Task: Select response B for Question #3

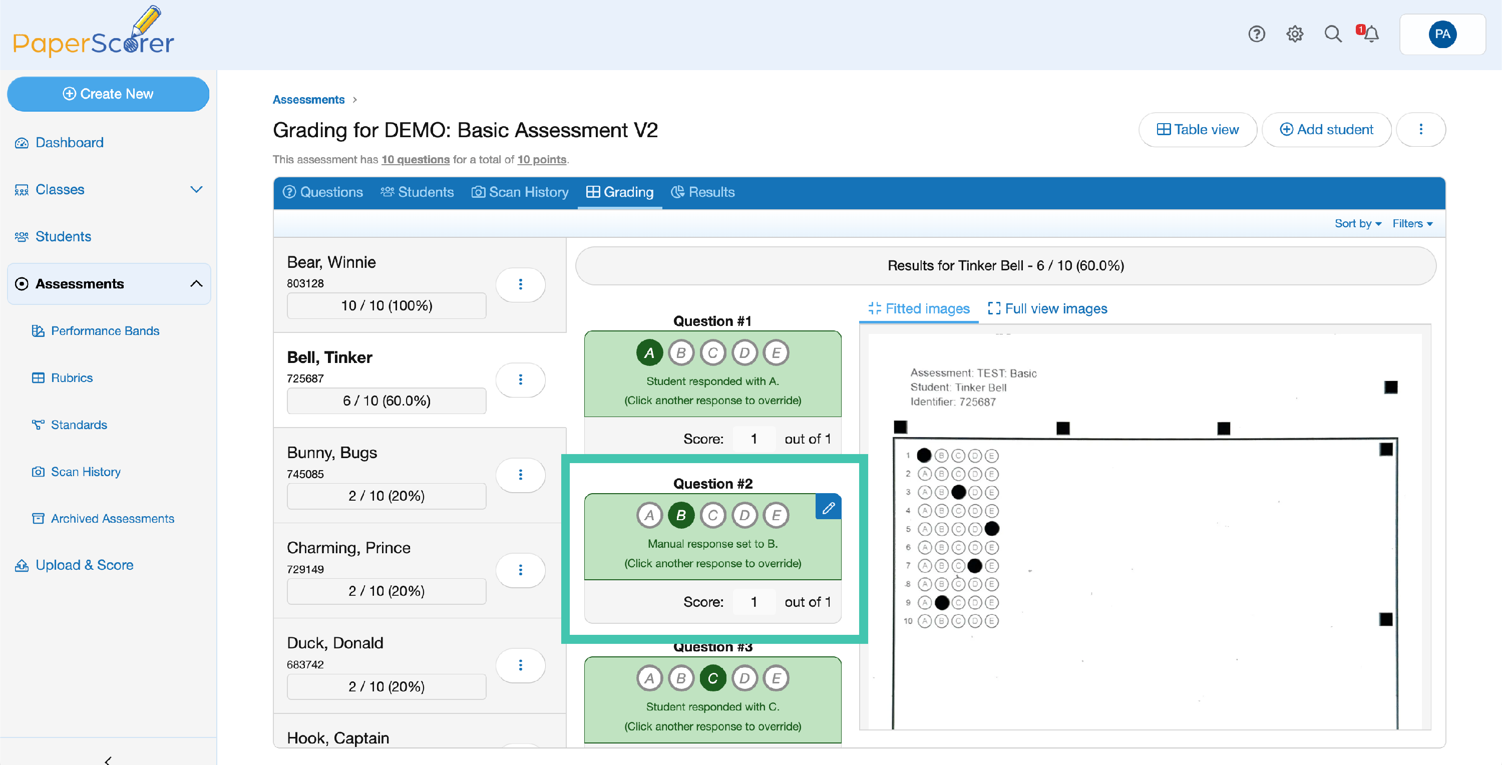Action: (x=681, y=678)
